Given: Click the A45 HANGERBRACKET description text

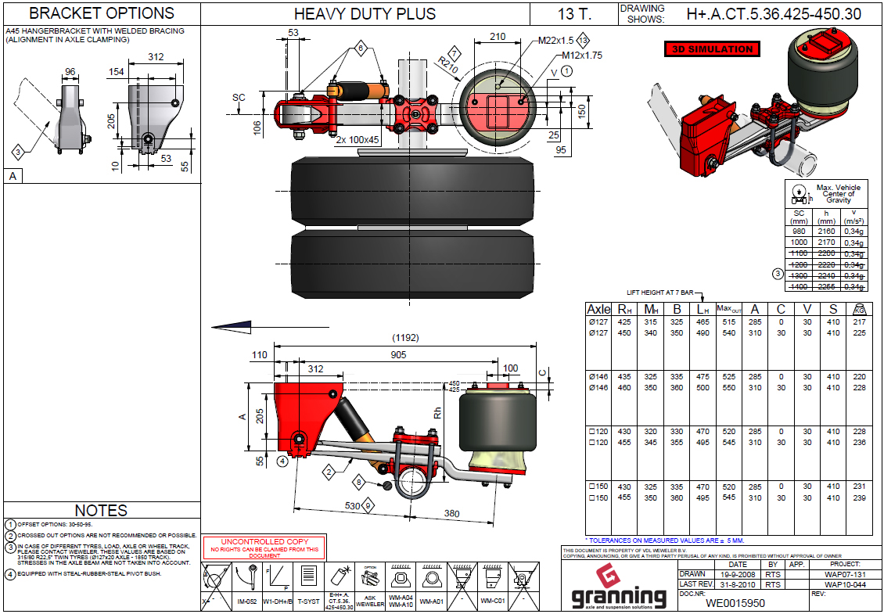Looking at the screenshot, I should (95, 35).
